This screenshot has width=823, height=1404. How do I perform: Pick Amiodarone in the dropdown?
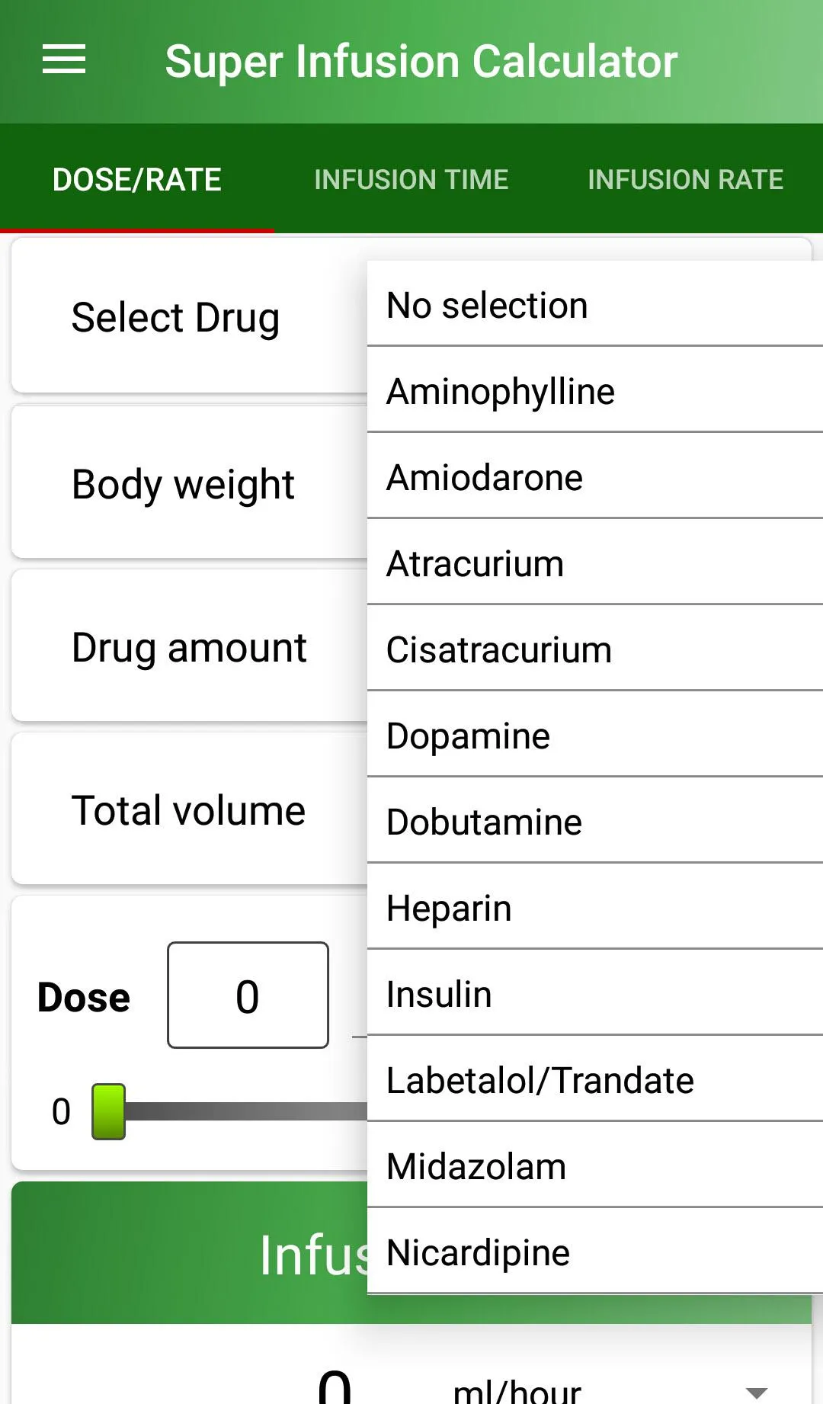point(595,476)
